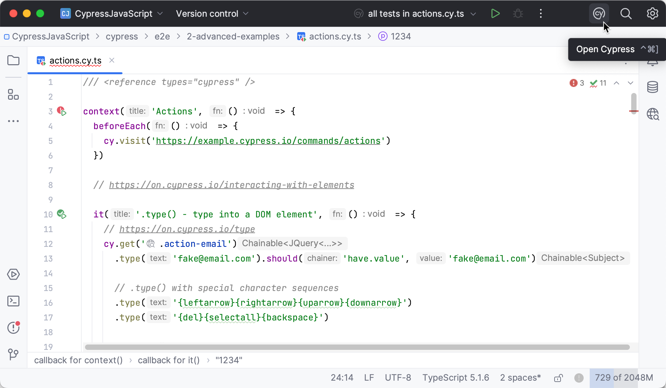Open Search Everywhere magnifier icon
The image size is (666, 388).
coord(626,14)
